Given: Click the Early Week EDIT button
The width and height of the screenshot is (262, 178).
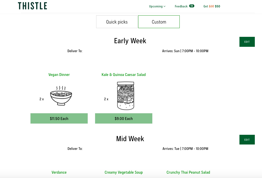Looking at the screenshot, I should click(247, 42).
